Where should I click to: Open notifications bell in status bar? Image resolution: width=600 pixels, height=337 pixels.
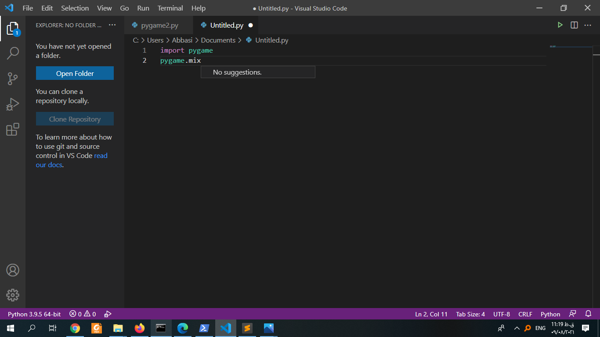click(x=589, y=314)
